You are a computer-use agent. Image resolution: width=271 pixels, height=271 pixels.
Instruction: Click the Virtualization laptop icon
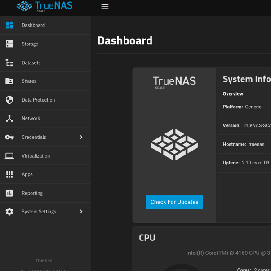tap(9, 156)
